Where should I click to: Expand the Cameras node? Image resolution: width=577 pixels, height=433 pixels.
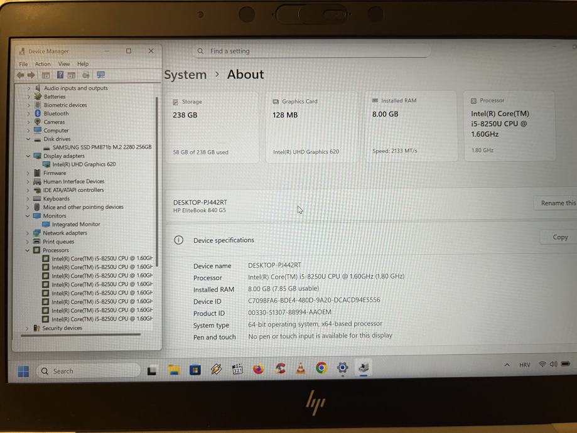(29, 122)
